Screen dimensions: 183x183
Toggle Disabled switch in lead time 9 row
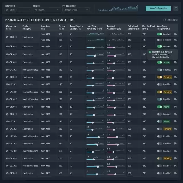[x=160, y=173]
